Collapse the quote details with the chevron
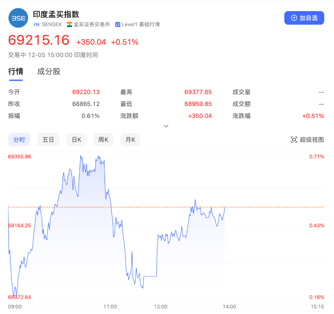Viewport: 334px width, 314px height. 166,126
